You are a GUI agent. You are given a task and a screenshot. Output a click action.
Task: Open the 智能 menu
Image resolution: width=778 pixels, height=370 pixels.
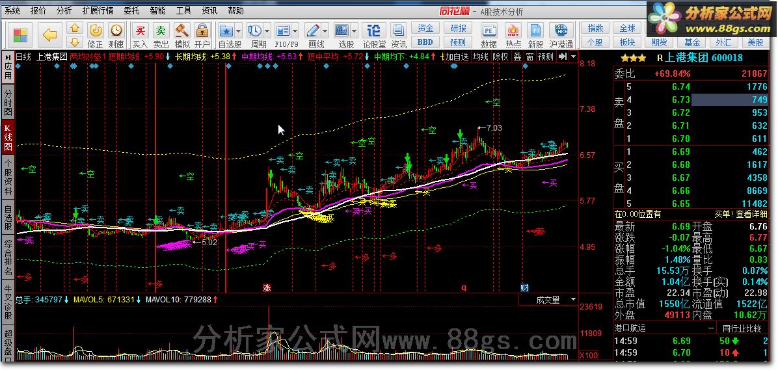click(x=157, y=11)
